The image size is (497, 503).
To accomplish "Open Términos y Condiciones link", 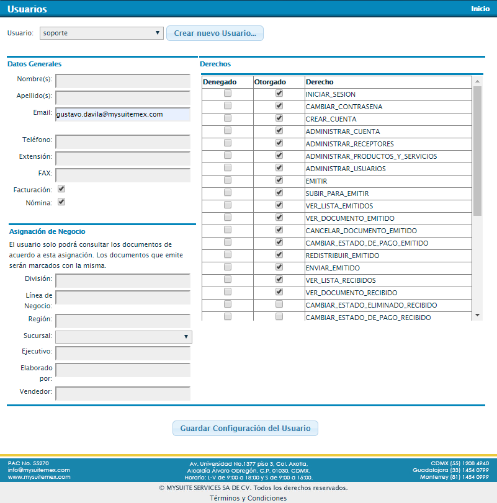I will coord(248,498).
